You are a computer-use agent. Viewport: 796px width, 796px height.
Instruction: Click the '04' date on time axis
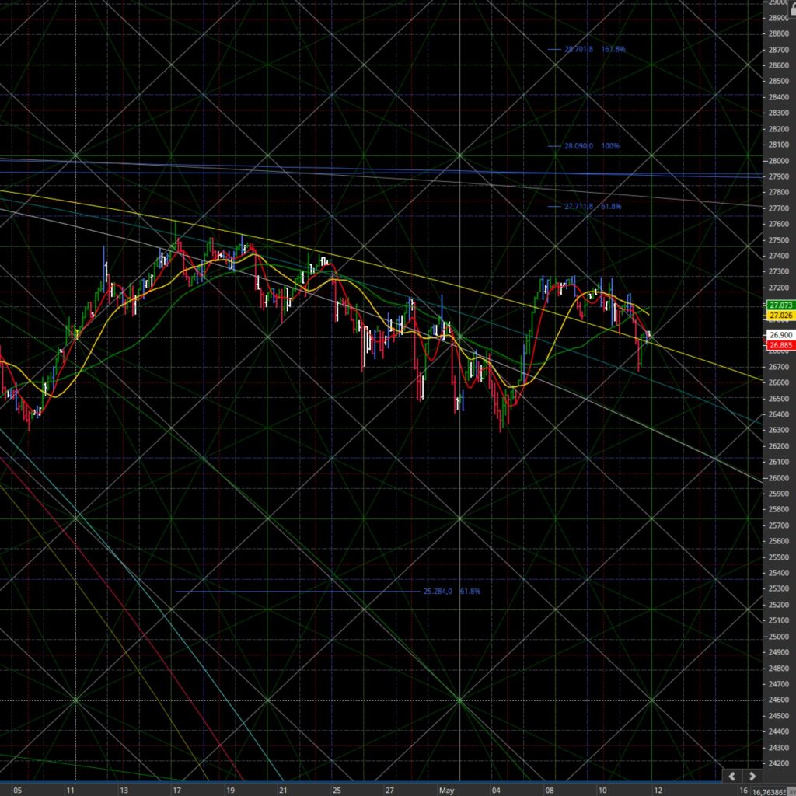point(496,791)
